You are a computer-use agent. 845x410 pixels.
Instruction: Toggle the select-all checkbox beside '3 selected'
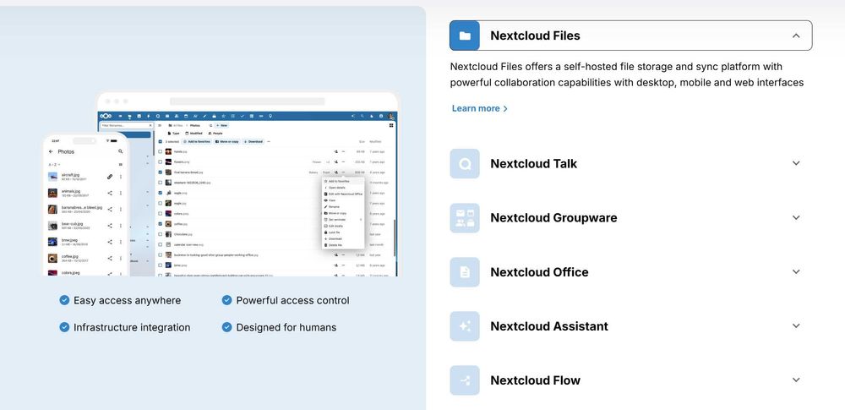pos(160,141)
